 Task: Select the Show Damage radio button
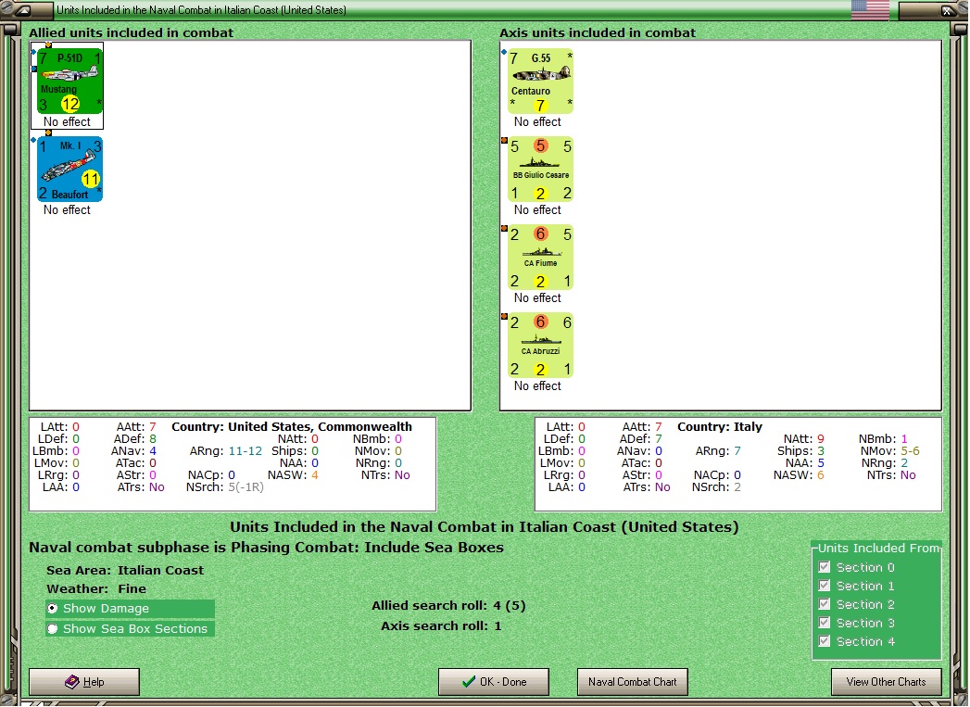53,609
